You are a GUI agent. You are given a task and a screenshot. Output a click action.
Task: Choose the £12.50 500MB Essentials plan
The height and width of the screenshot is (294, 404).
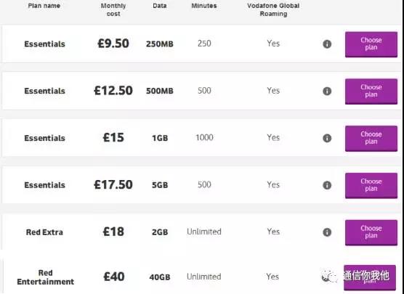[371, 91]
